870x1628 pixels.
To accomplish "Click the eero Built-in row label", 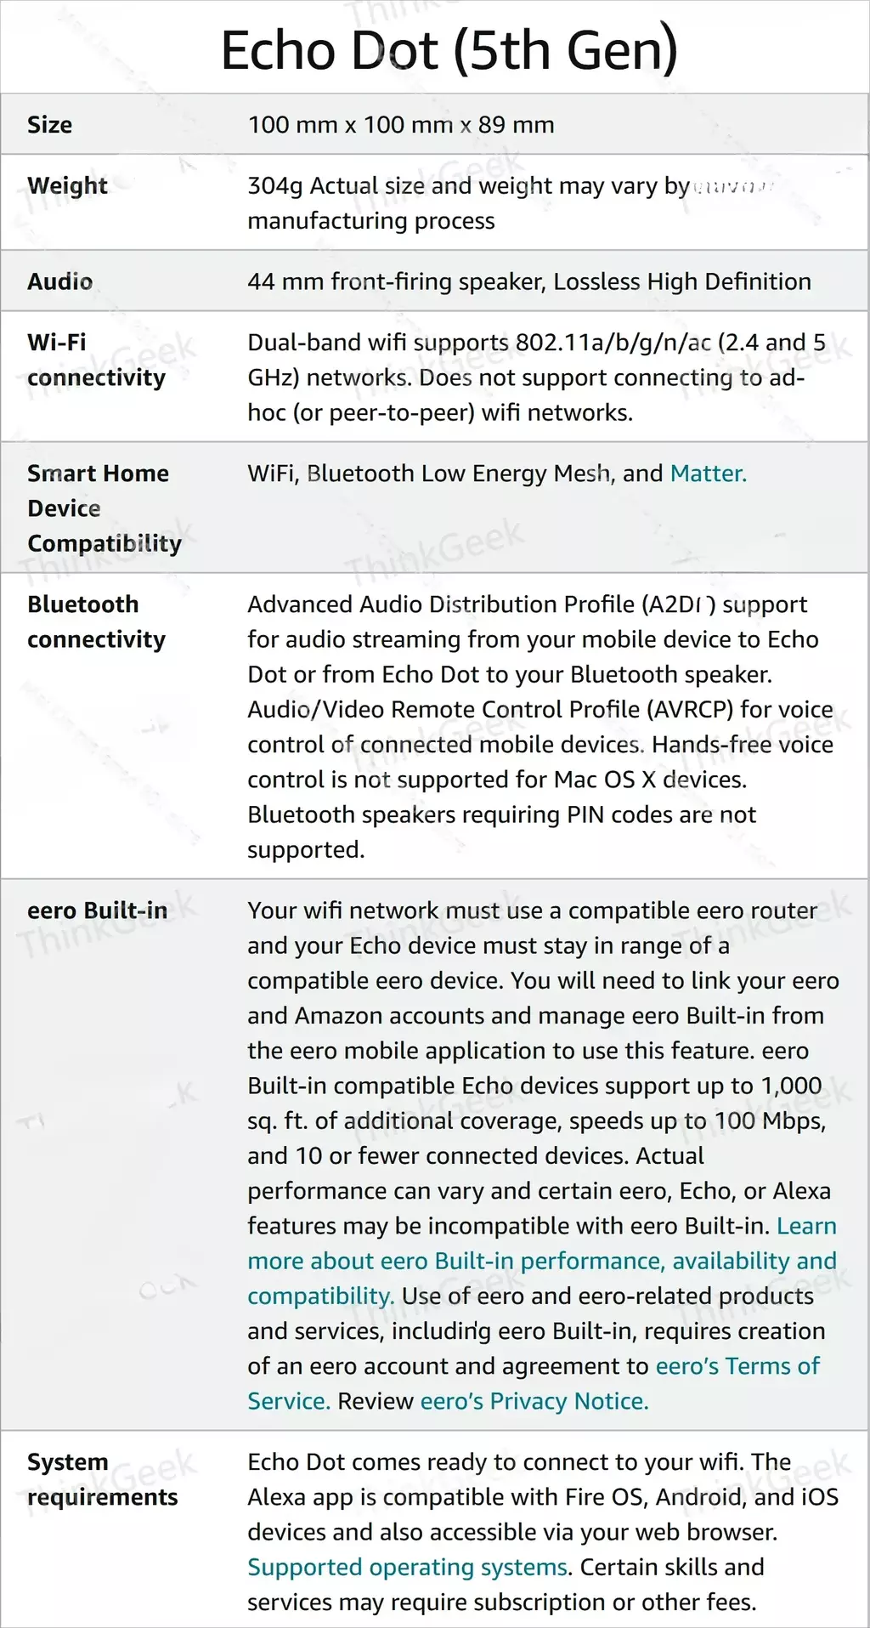I will point(97,910).
